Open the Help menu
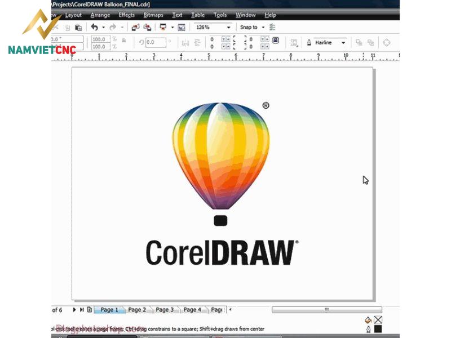 click(x=270, y=15)
